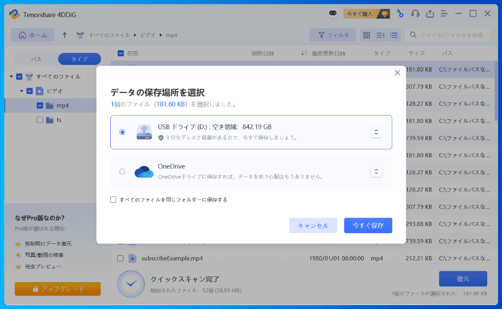The width and height of the screenshot is (502, 309).
Task: Click the アップグレード upgrade button
Action: click(x=58, y=289)
